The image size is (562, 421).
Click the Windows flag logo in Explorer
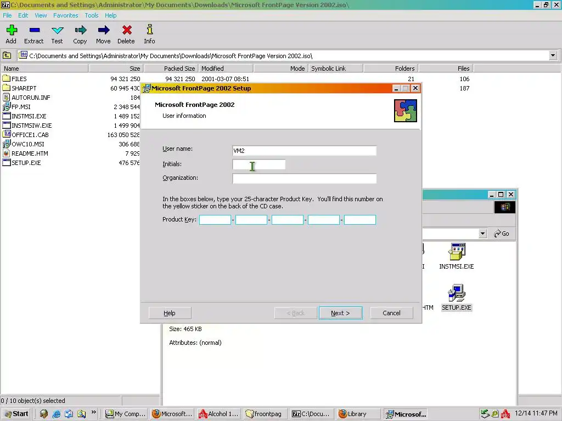pos(505,207)
